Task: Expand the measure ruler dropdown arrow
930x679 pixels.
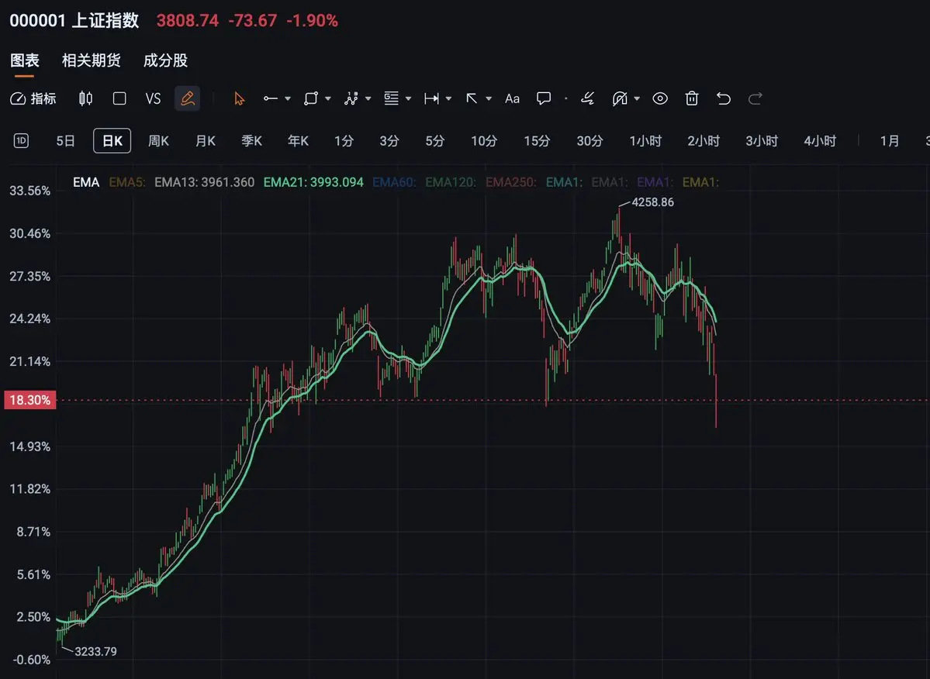Action: coord(448,98)
